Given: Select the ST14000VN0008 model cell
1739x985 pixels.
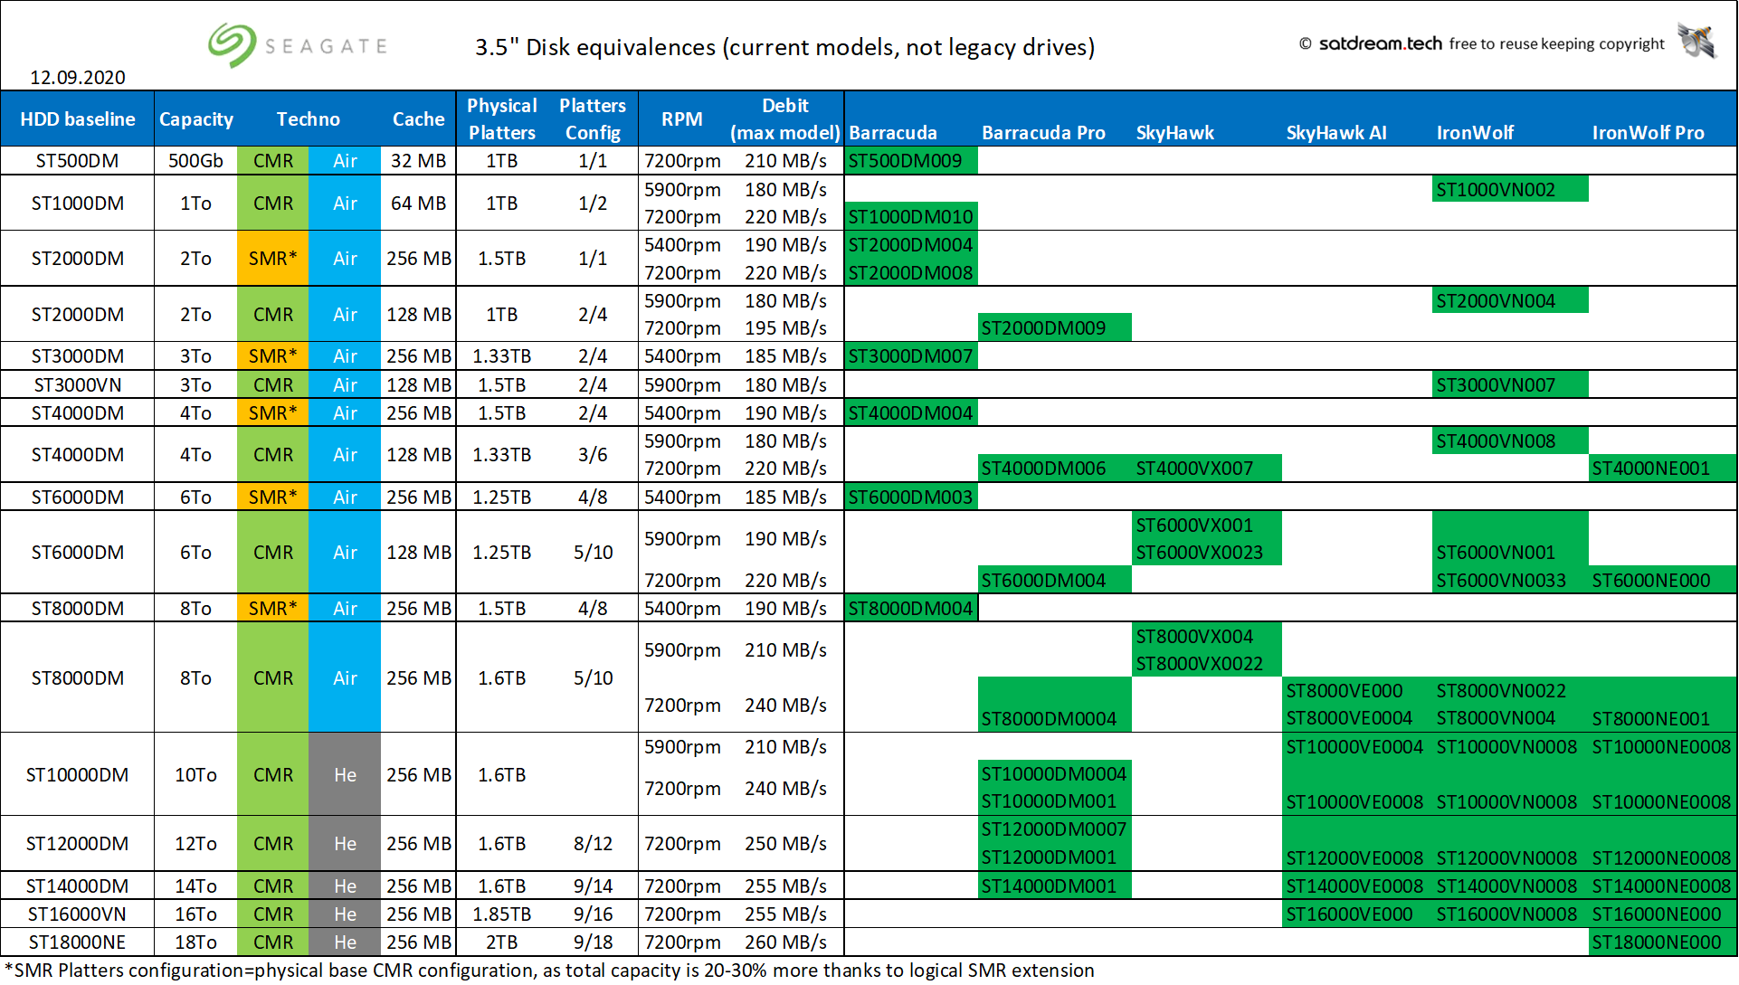Looking at the screenshot, I should point(1510,886).
